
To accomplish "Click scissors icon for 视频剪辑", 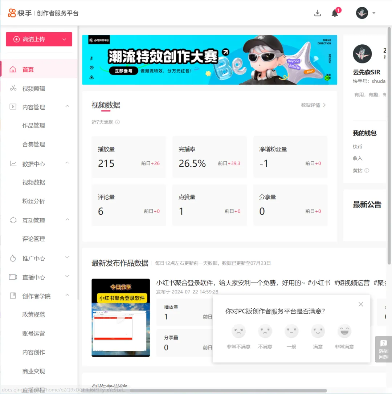I will click(x=13, y=88).
